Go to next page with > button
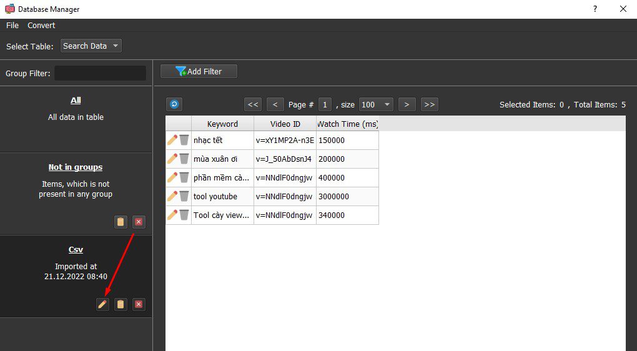Screen dimensions: 637x351 [407, 104]
